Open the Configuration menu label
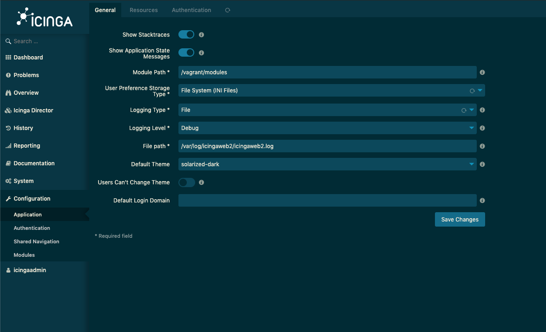This screenshot has height=332, width=546. tap(32, 199)
